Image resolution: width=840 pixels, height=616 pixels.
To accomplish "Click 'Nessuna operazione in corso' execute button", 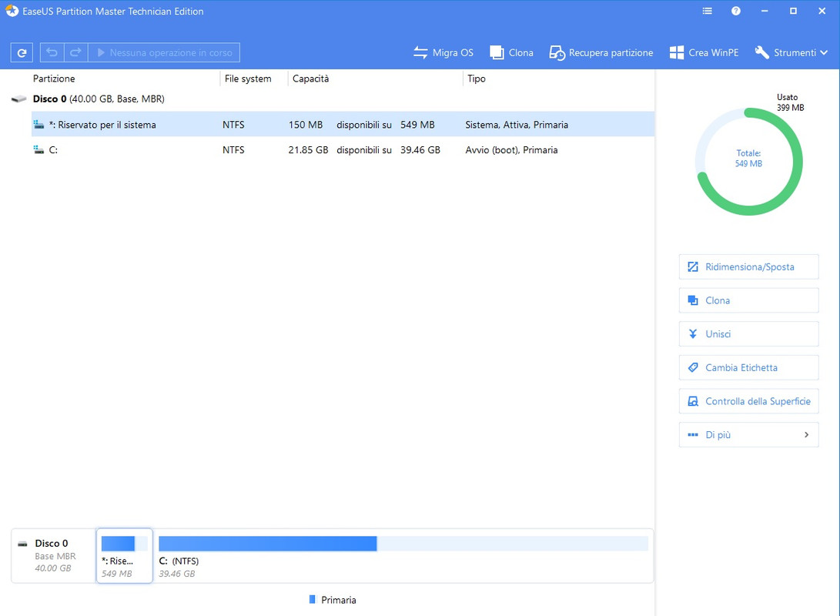I will (164, 52).
